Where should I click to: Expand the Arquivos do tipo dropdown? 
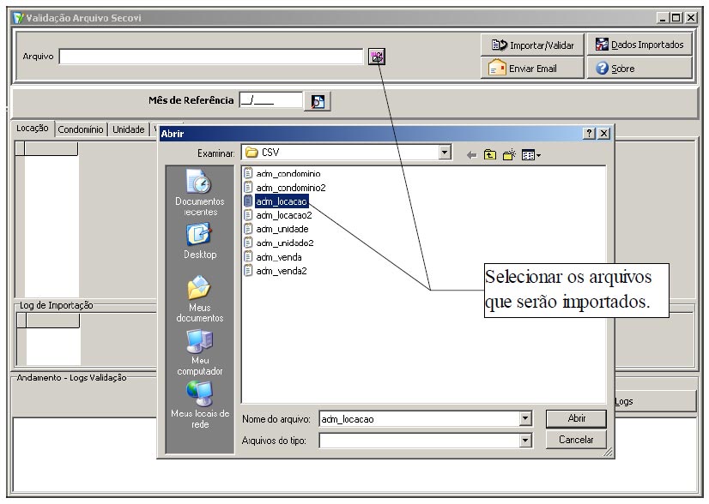pyautogui.click(x=525, y=441)
